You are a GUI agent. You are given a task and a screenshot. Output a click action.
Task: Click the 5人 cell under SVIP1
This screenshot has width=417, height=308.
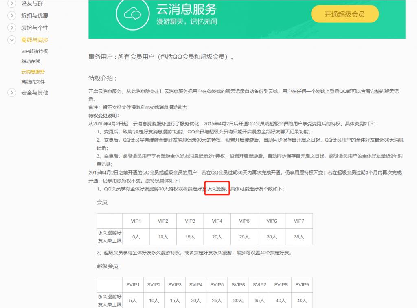click(x=132, y=300)
